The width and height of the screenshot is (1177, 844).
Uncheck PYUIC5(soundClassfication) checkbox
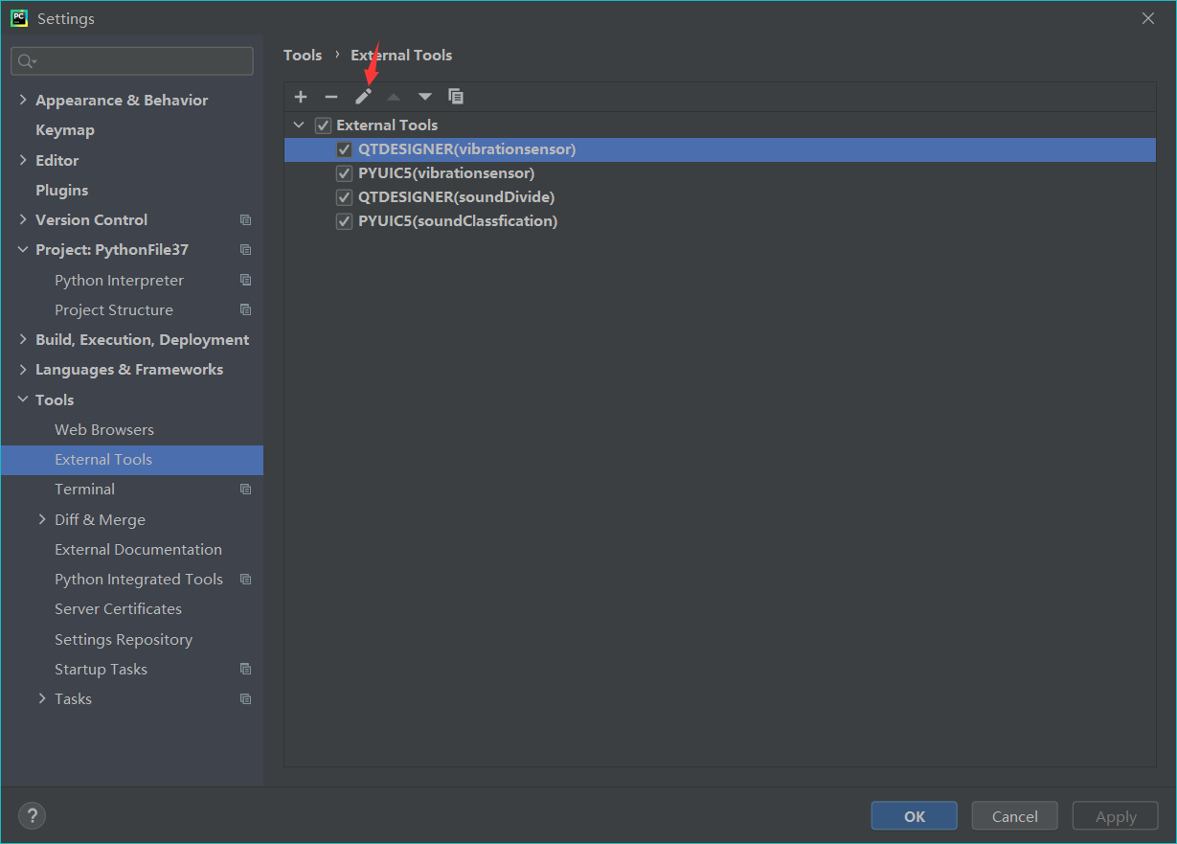tap(345, 221)
